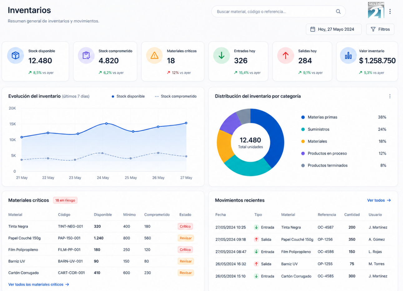
Task: Click Crítico status for Film Polipropileno
Action: click(x=185, y=250)
